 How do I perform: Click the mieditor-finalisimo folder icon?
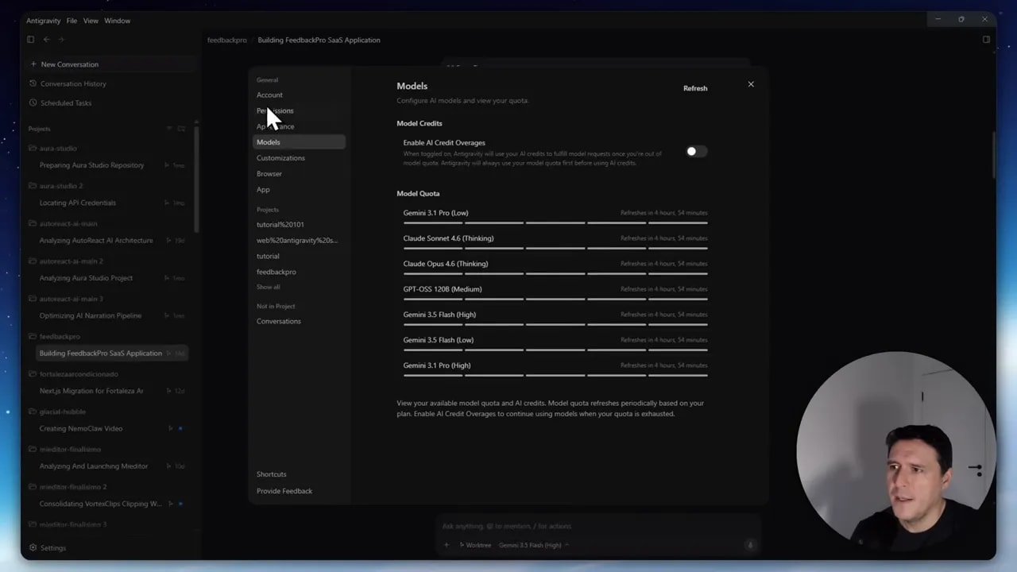33,450
